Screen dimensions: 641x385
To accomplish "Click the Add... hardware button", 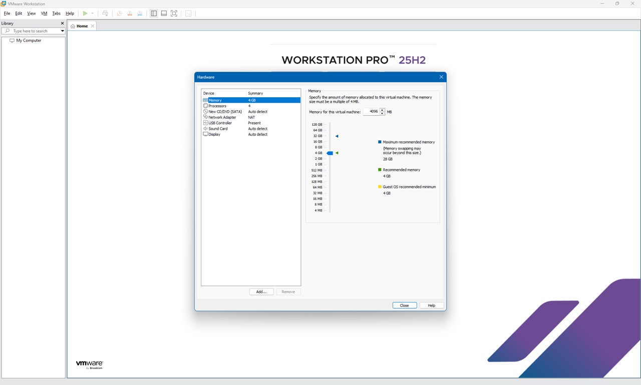I will (261, 292).
